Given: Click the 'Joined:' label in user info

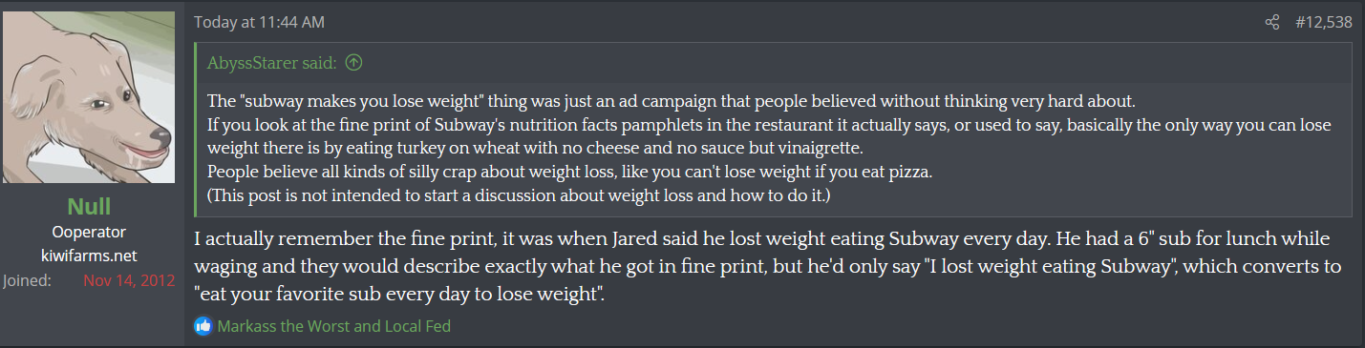Looking at the screenshot, I should click(x=27, y=281).
